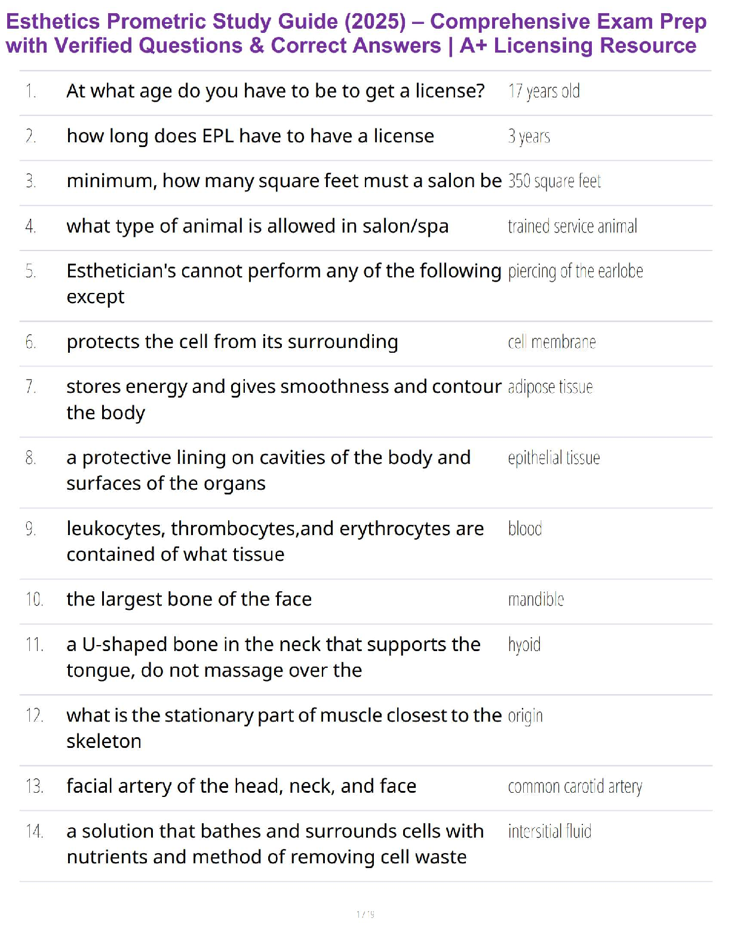The height and width of the screenshot is (947, 731).
Task: Select the 'piercing of the earlobe' answer
Action: click(576, 271)
